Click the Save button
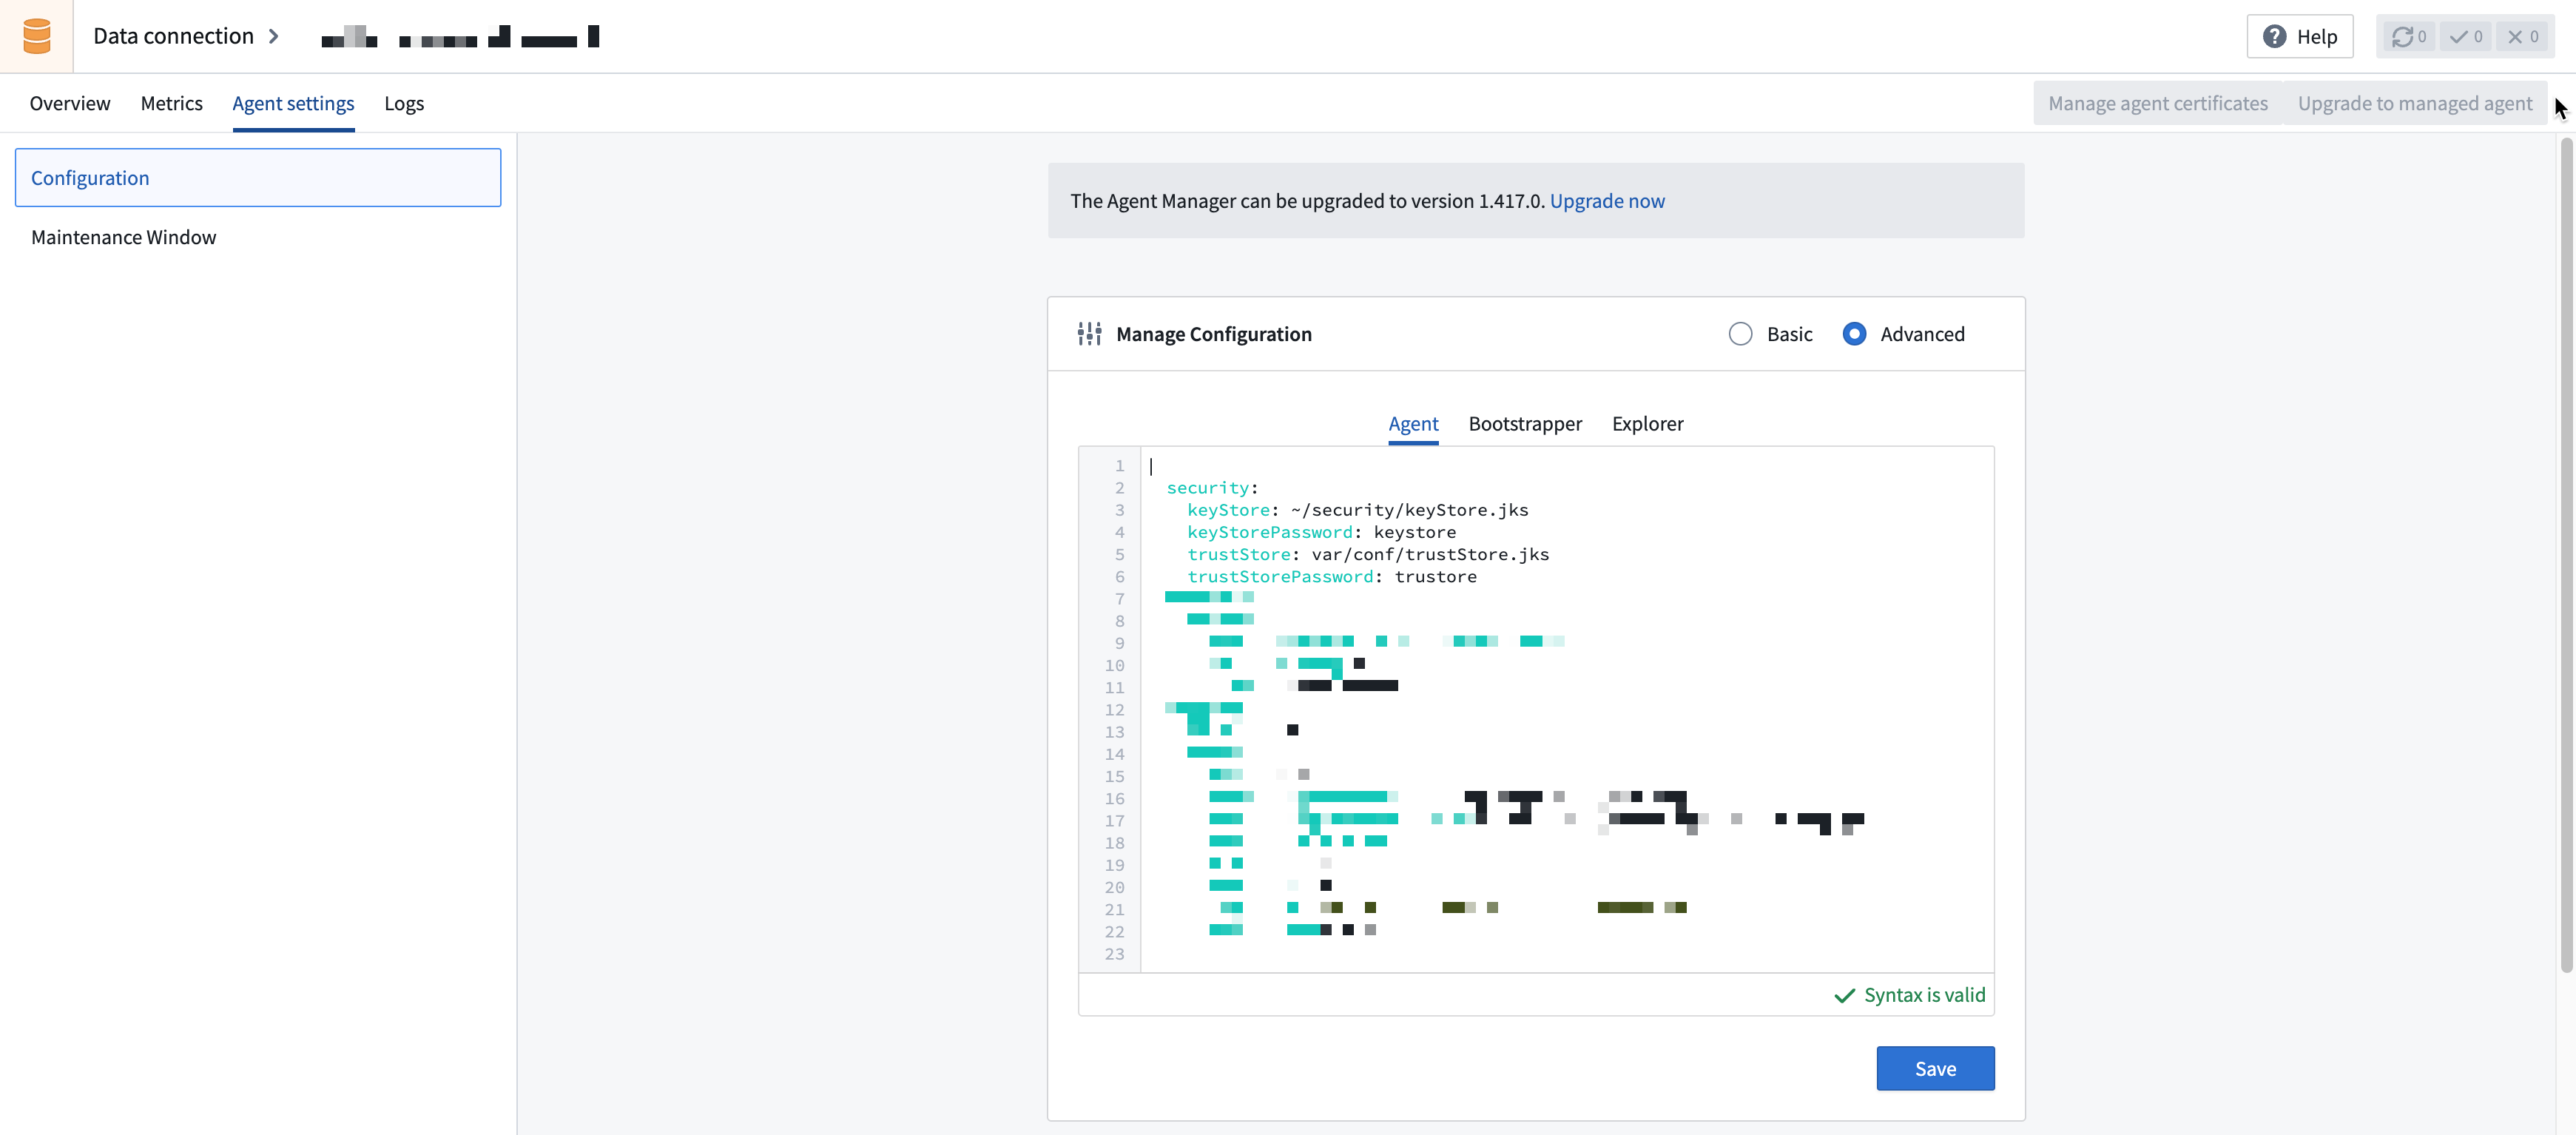Screen dimensions: 2576x1135 point(1935,1068)
